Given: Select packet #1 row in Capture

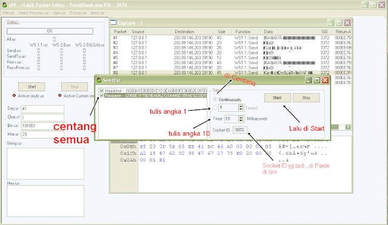Looking at the screenshot, I should [x=232, y=37].
